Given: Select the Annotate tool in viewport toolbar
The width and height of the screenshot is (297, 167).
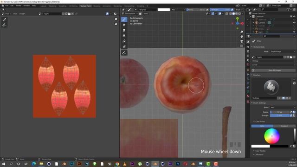Looking at the screenshot, I should (x=124, y=53).
